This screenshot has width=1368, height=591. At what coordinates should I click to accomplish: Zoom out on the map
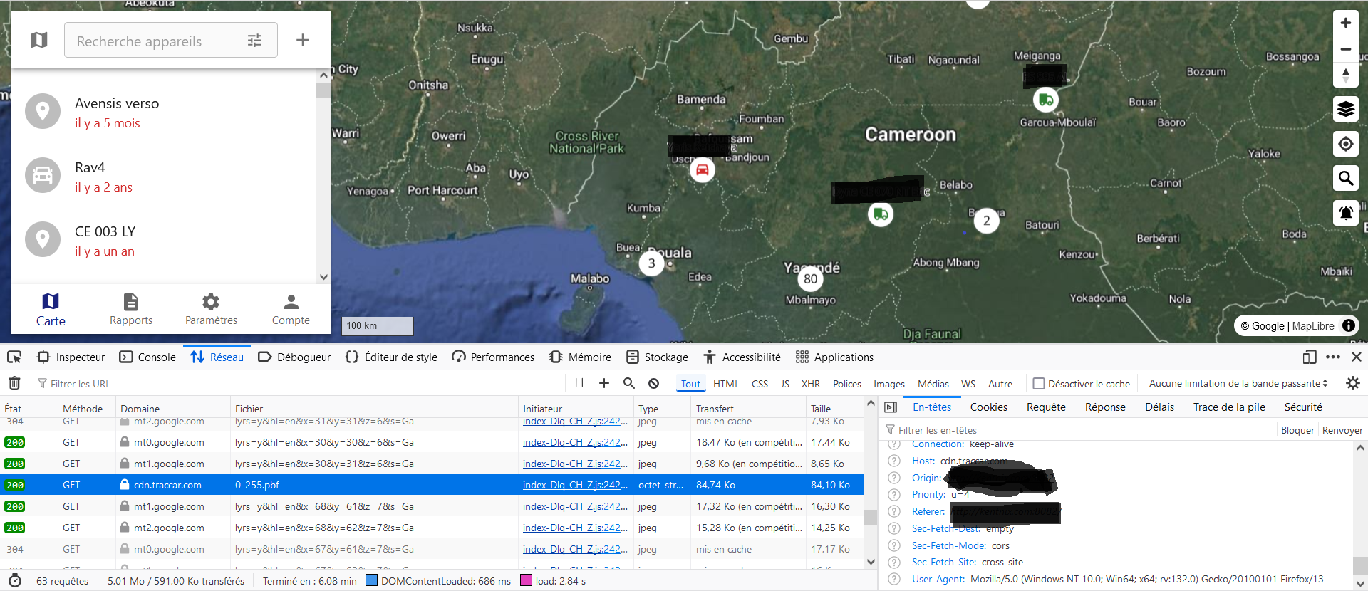click(1345, 49)
